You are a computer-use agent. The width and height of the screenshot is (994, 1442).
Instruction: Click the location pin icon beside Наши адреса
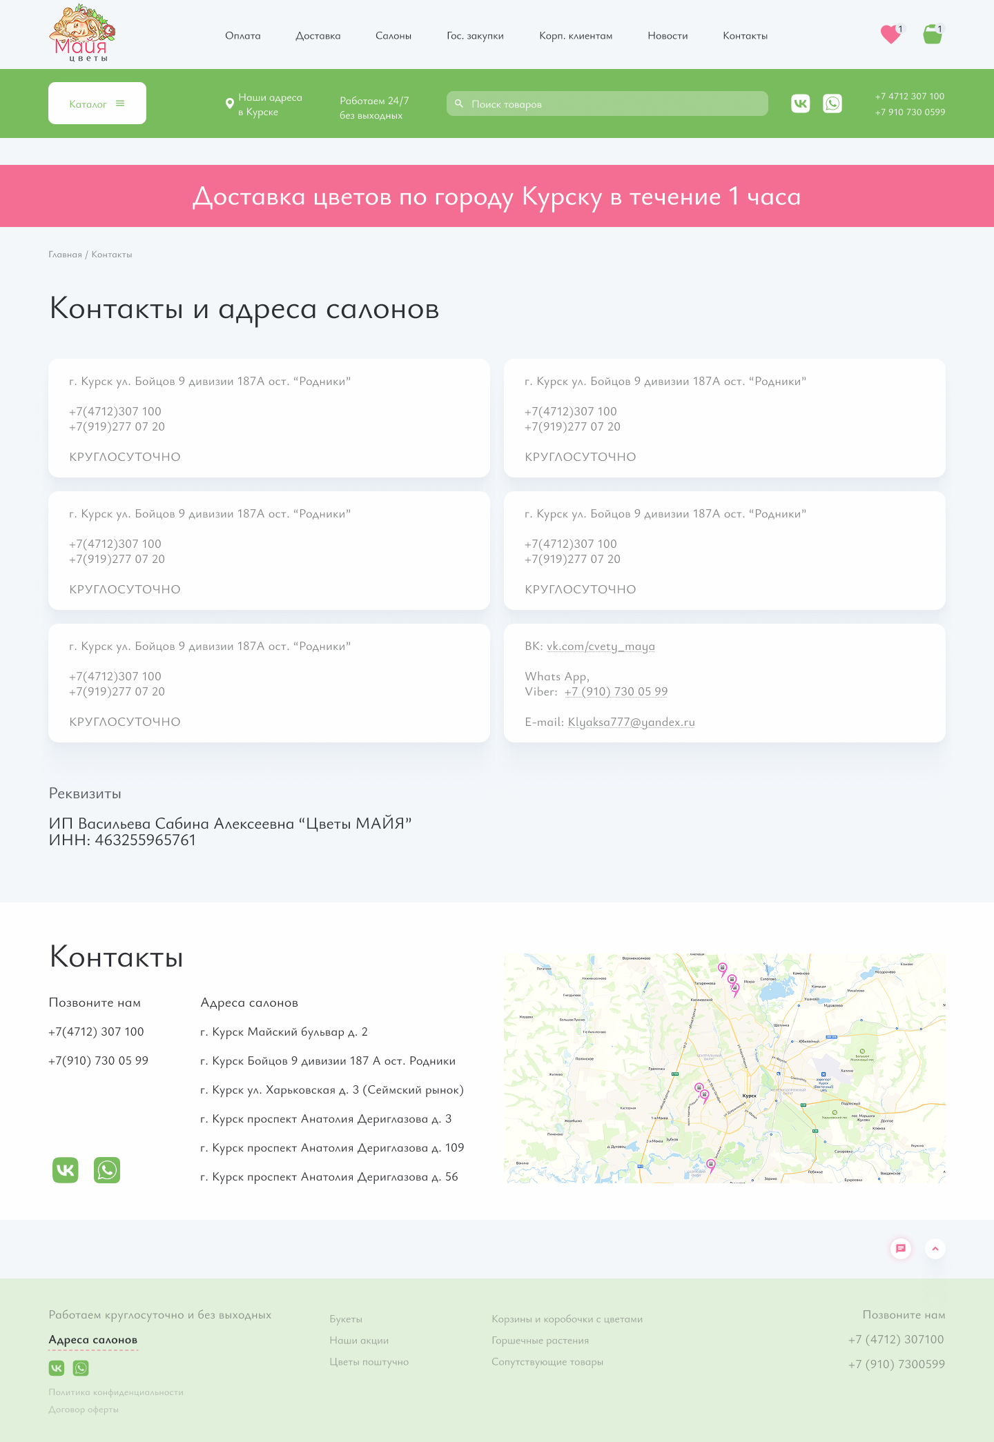pyautogui.click(x=230, y=103)
